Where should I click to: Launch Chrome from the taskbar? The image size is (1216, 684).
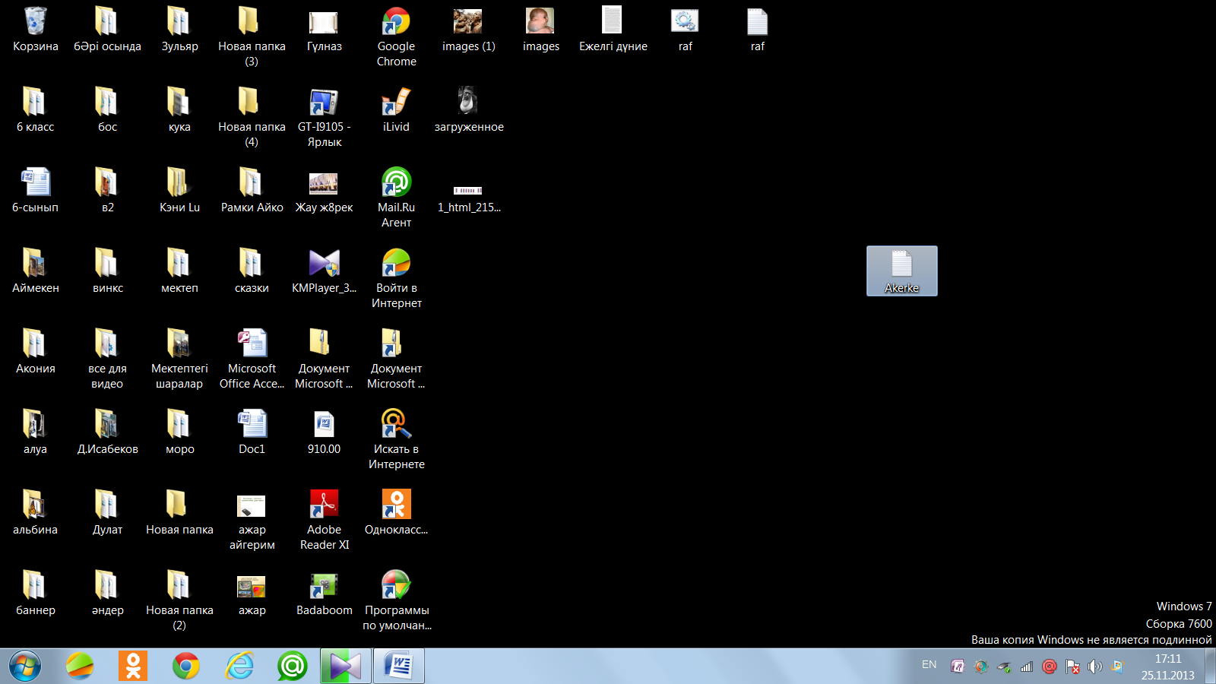[x=186, y=667]
